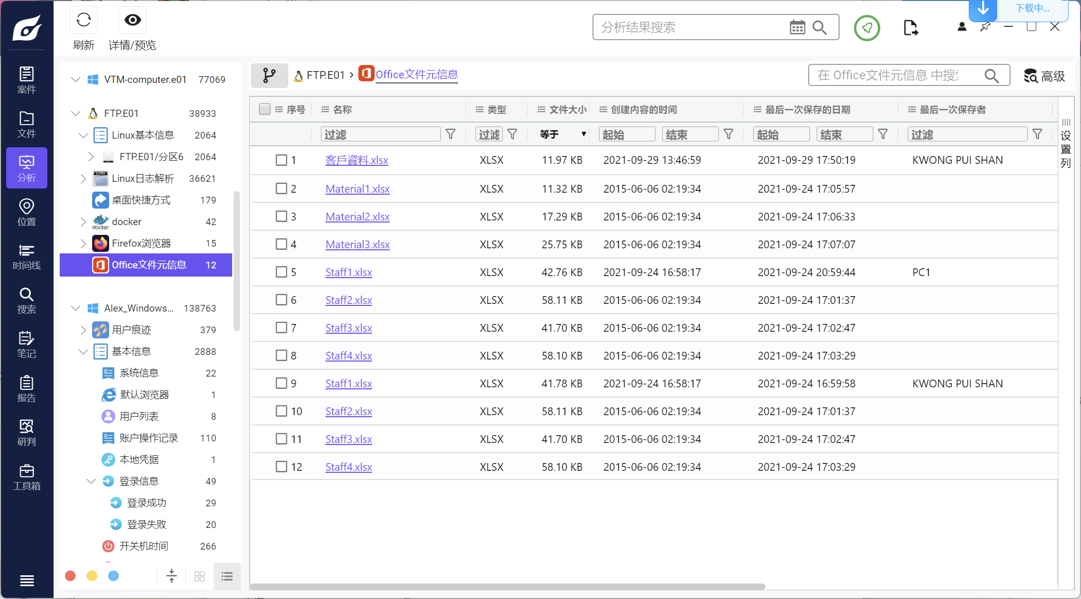Screen dimensions: 1081x599
Task: Select Office文件元信息 tree item
Action: (146, 265)
